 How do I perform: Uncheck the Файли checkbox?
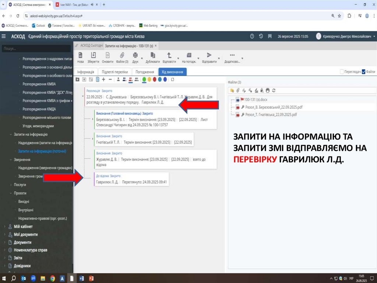point(364,72)
